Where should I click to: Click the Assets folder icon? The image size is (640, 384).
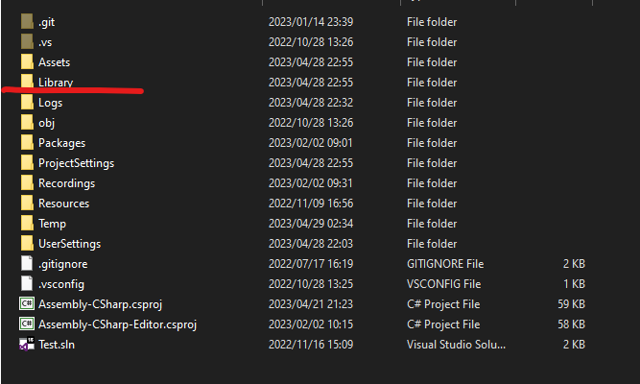click(27, 62)
